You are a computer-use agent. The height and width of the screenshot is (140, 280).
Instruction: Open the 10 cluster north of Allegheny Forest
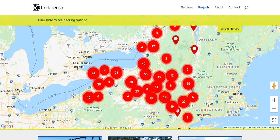(x=89, y=97)
